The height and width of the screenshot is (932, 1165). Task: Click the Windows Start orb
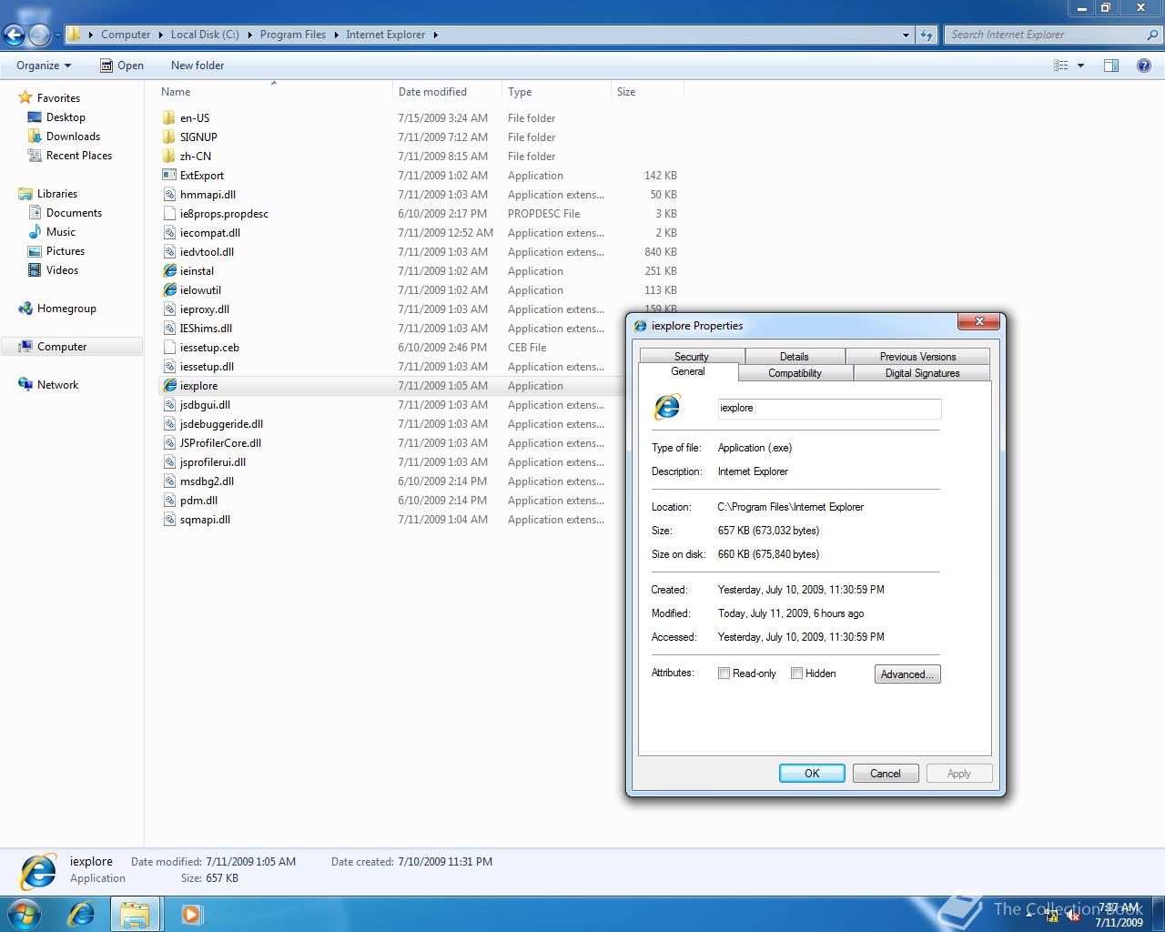coord(24,913)
